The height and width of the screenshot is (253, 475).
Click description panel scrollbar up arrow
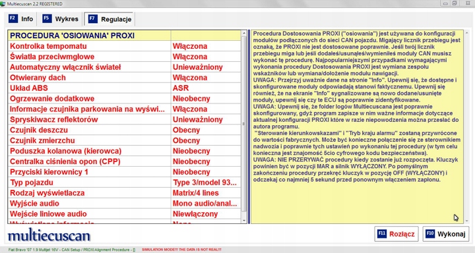(x=467, y=33)
